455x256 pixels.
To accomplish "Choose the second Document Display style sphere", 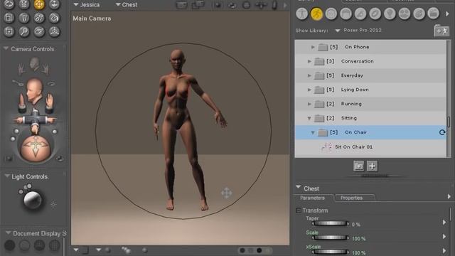I will point(24,245).
